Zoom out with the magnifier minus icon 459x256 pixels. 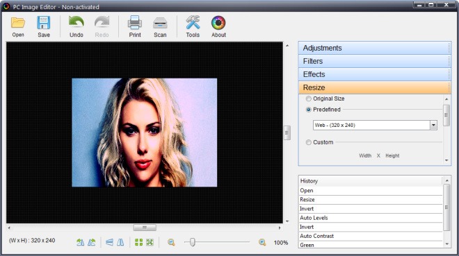pos(171,242)
